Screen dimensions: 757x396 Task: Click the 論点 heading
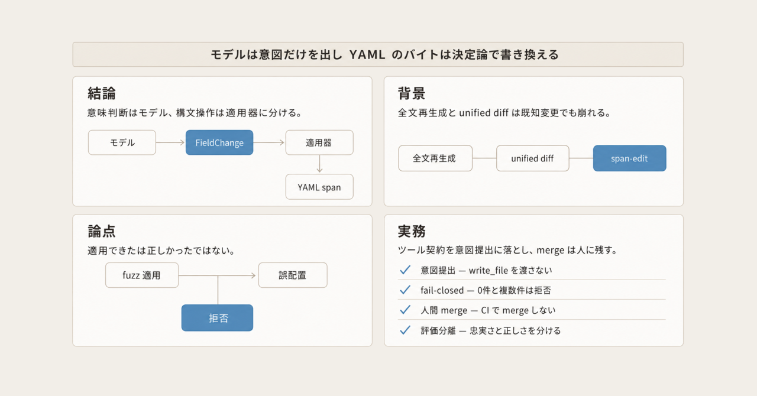102,232
